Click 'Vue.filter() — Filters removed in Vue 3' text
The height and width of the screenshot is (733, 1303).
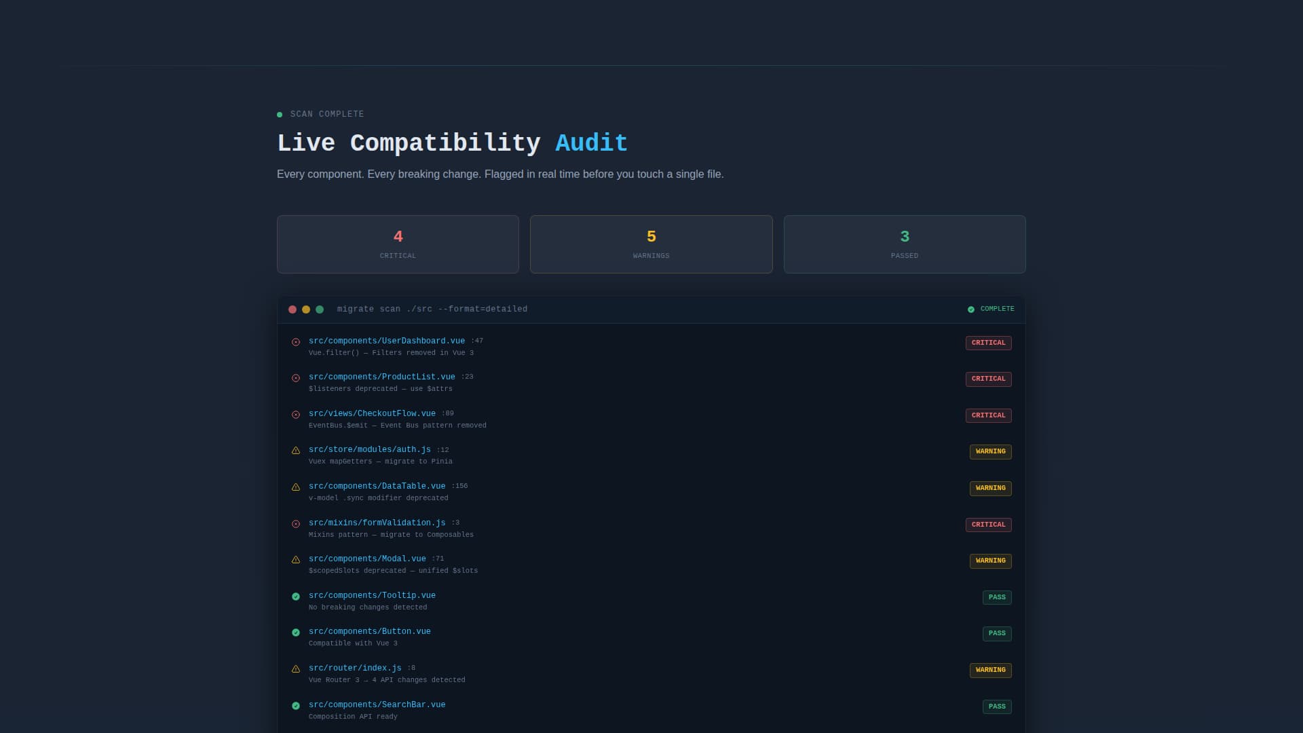(x=392, y=353)
